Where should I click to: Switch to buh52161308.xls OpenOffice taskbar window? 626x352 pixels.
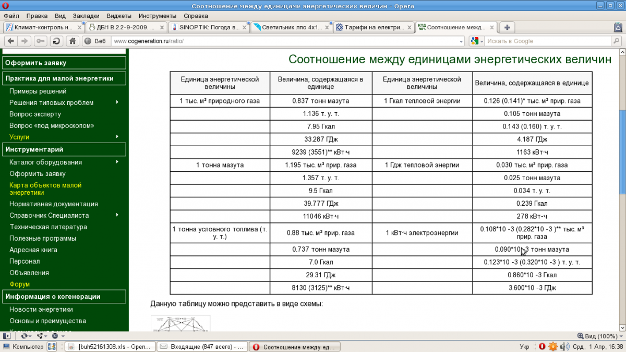tap(110, 347)
